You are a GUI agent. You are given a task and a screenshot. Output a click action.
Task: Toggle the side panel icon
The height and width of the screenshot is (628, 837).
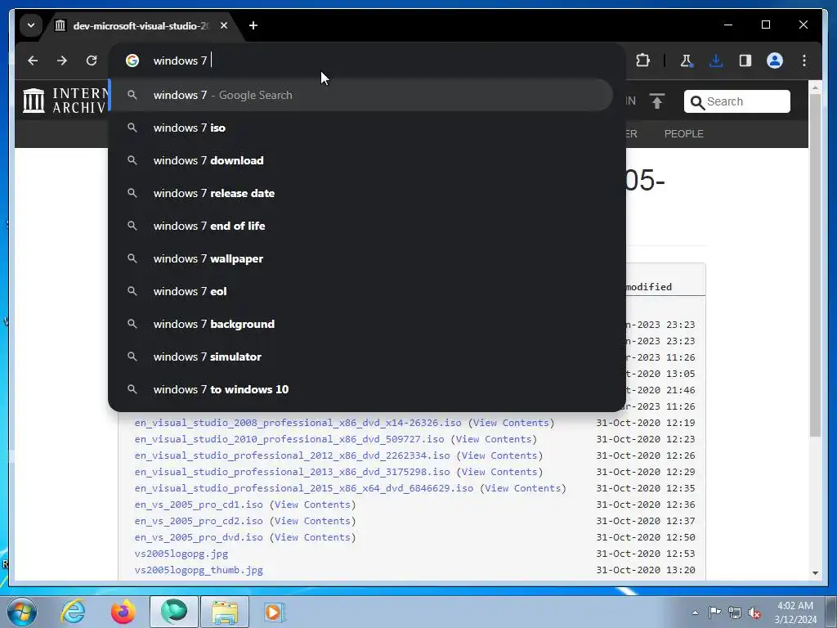pyautogui.click(x=745, y=61)
